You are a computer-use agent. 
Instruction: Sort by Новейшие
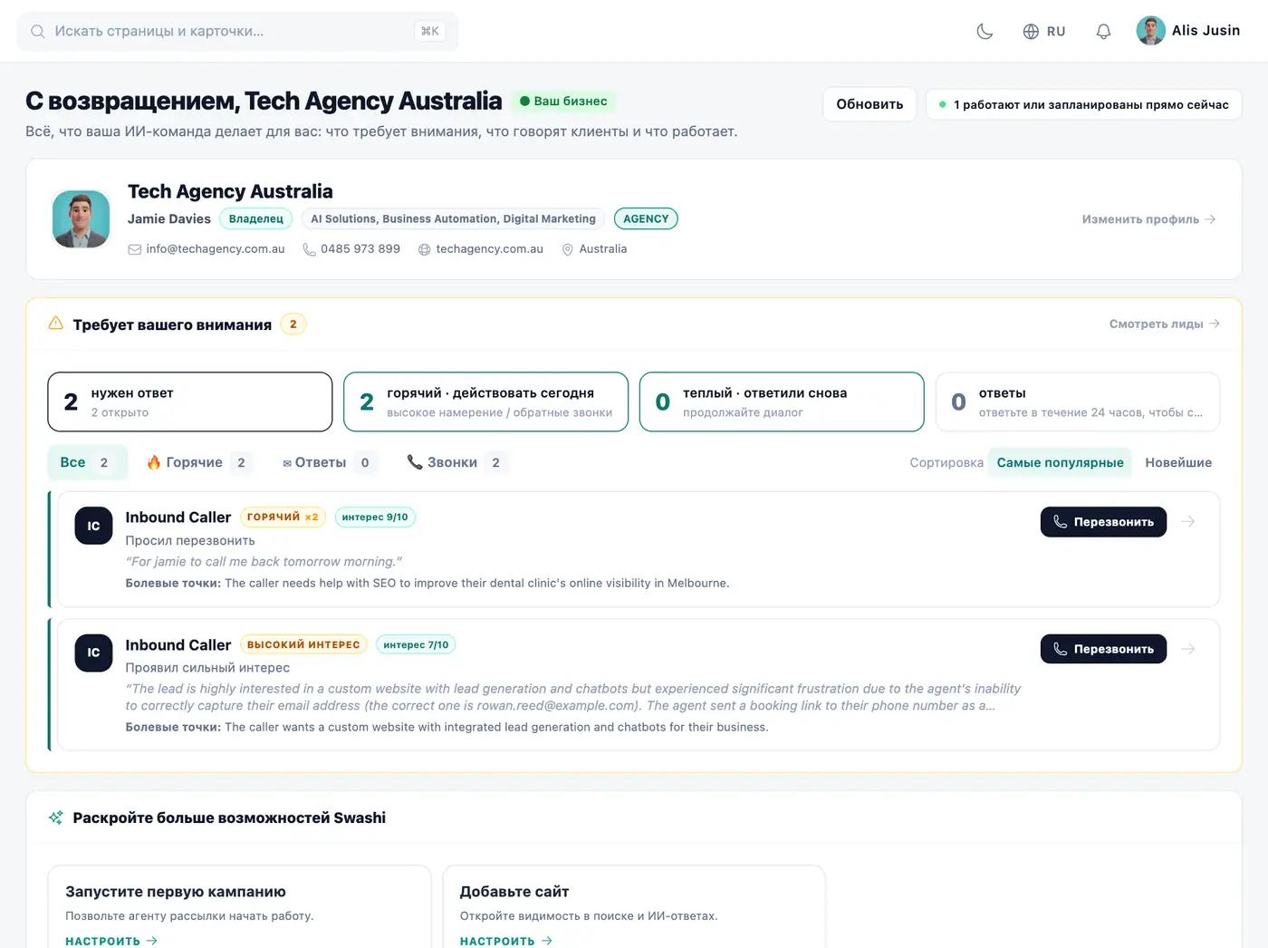1178,462
